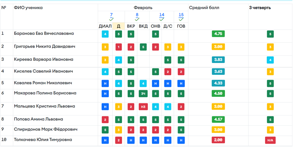
Task: Click the checkmark under date 14
Action: [x=162, y=19]
